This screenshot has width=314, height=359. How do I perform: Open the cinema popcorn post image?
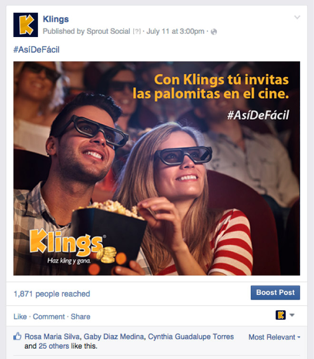pyautogui.click(x=157, y=168)
